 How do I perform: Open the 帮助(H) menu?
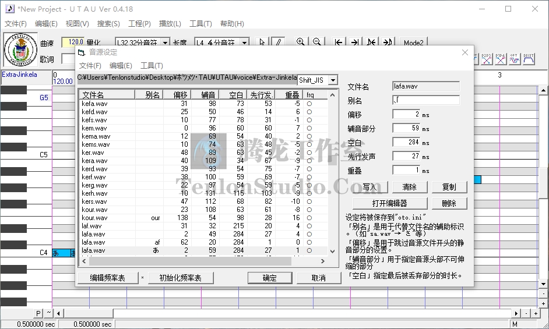click(x=232, y=23)
